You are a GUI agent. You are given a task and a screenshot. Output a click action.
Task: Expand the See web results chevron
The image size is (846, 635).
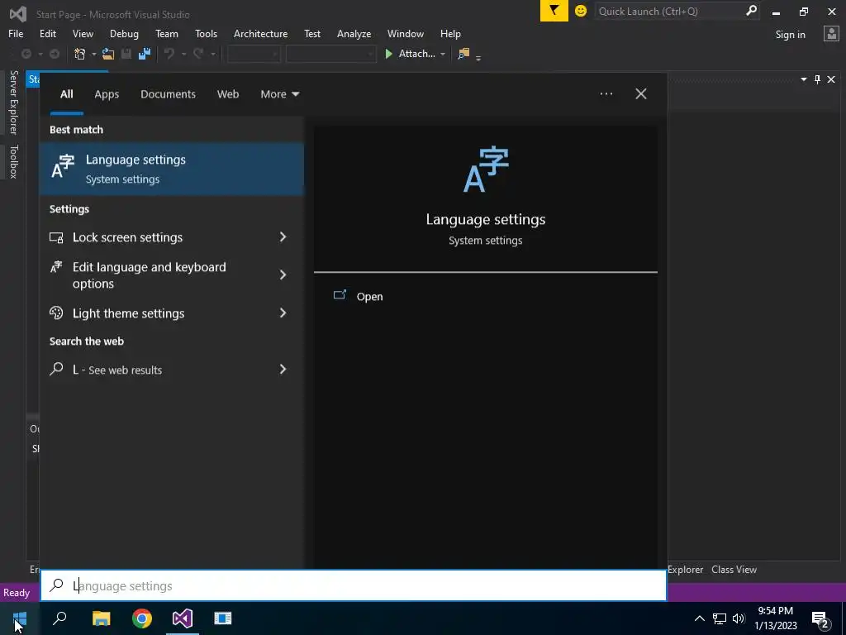click(x=283, y=370)
